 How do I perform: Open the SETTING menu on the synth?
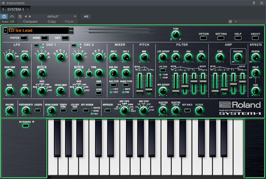point(221,38)
